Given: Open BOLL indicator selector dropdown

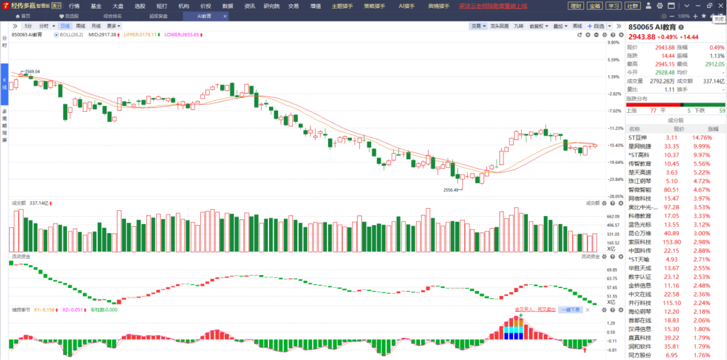Looking at the screenshot, I should click(x=56, y=35).
